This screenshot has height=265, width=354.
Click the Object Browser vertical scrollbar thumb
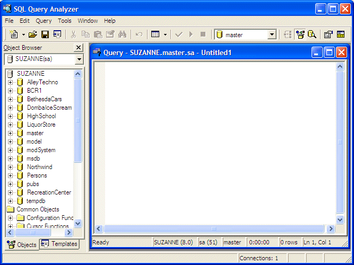(x=77, y=120)
